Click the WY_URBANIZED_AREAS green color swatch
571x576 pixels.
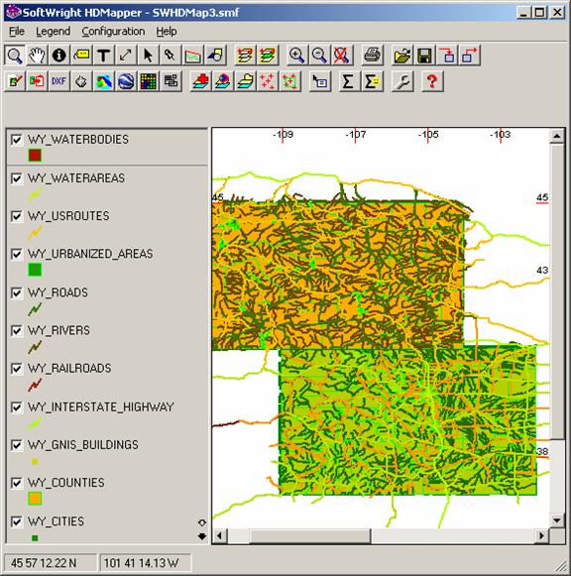click(35, 270)
